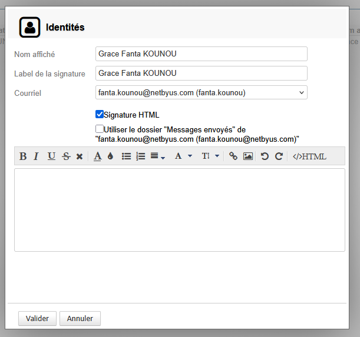Viewport: 360px width, 337px height.
Task: Apply italic formatting in the toolbar
Action: pos(36,156)
